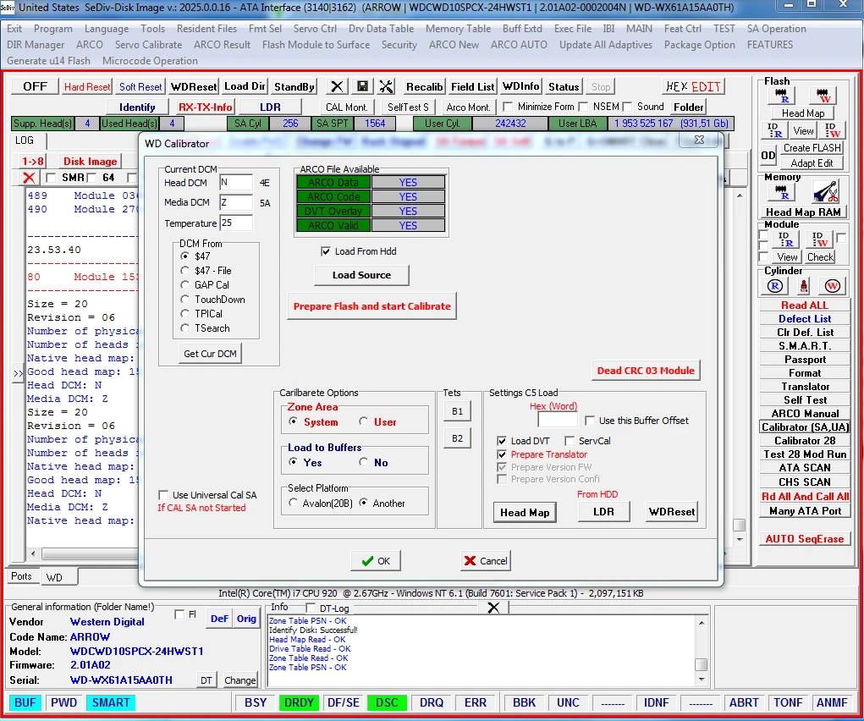This screenshot has width=864, height=721.
Task: Toggle the Load From Hdd checkbox
Action: pos(326,251)
